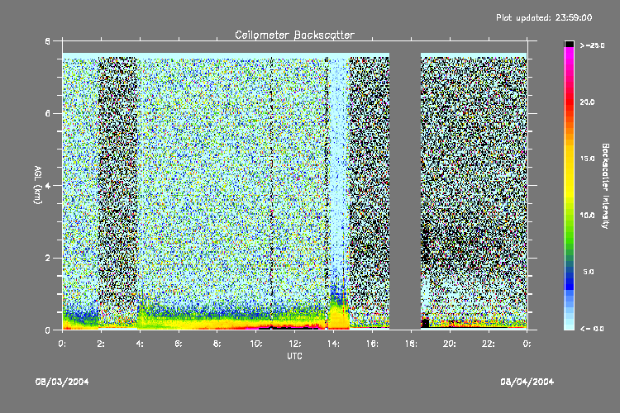Click the dark blue segment near 5.0 on colorbar
The width and height of the screenshot is (620, 413).
569,277
